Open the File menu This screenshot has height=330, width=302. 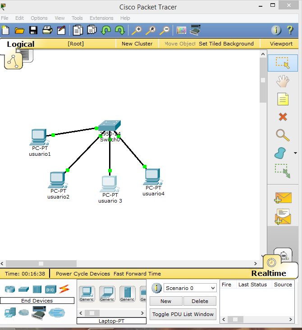[5, 18]
